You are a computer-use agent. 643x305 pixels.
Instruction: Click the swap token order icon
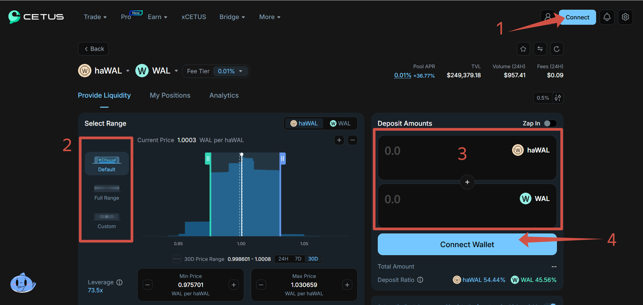pyautogui.click(x=540, y=49)
